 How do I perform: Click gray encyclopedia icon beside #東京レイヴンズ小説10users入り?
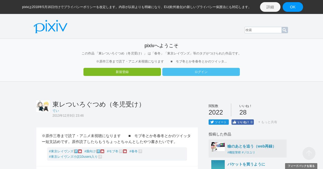(x=100, y=157)
